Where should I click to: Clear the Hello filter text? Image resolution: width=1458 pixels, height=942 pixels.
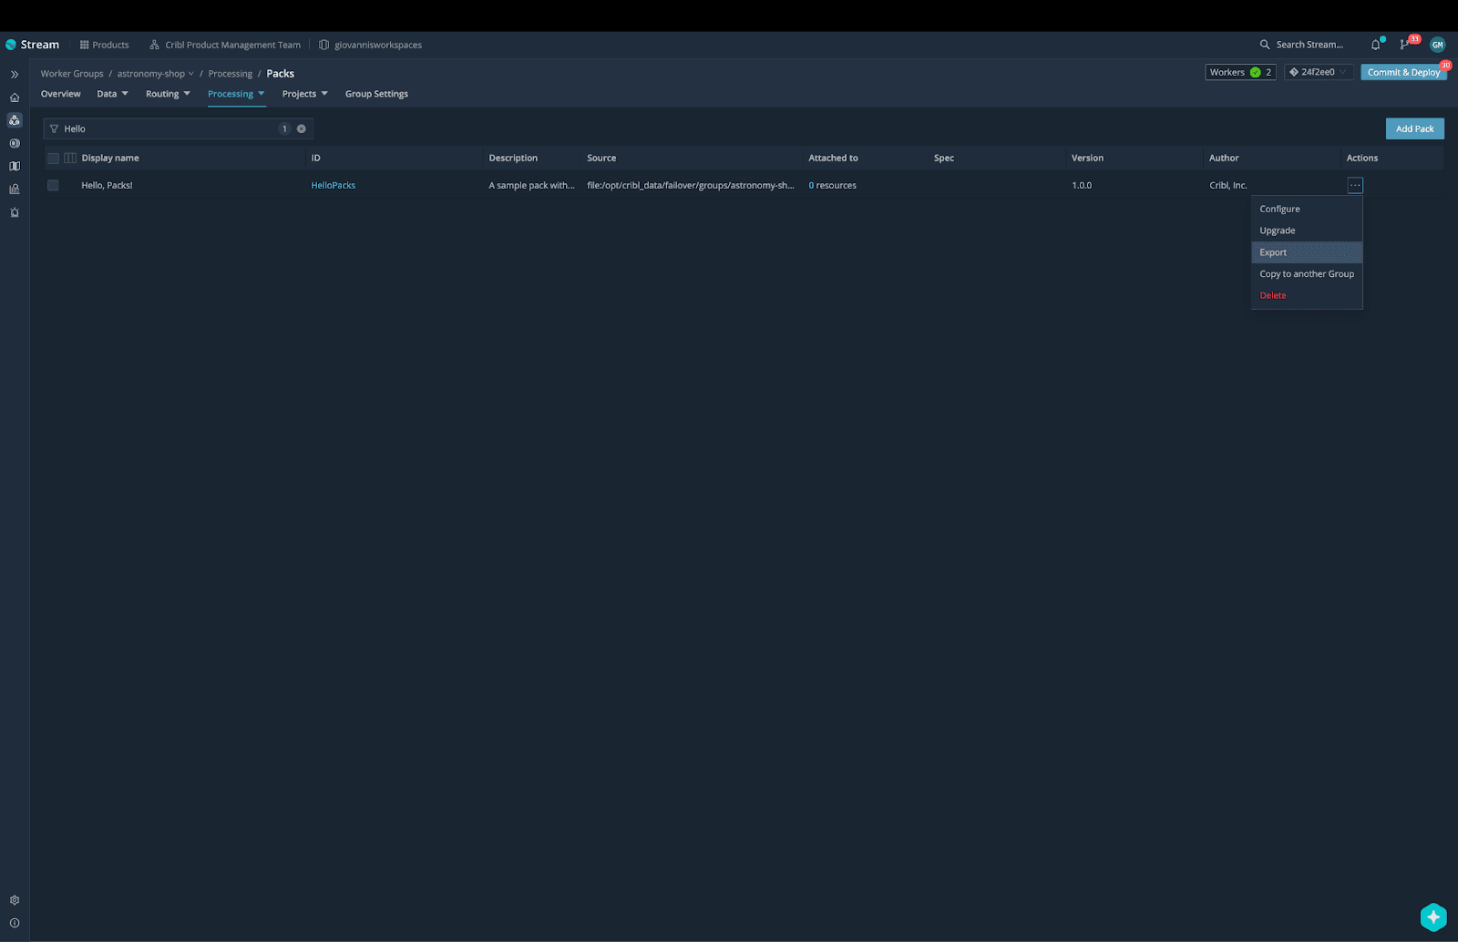302,128
